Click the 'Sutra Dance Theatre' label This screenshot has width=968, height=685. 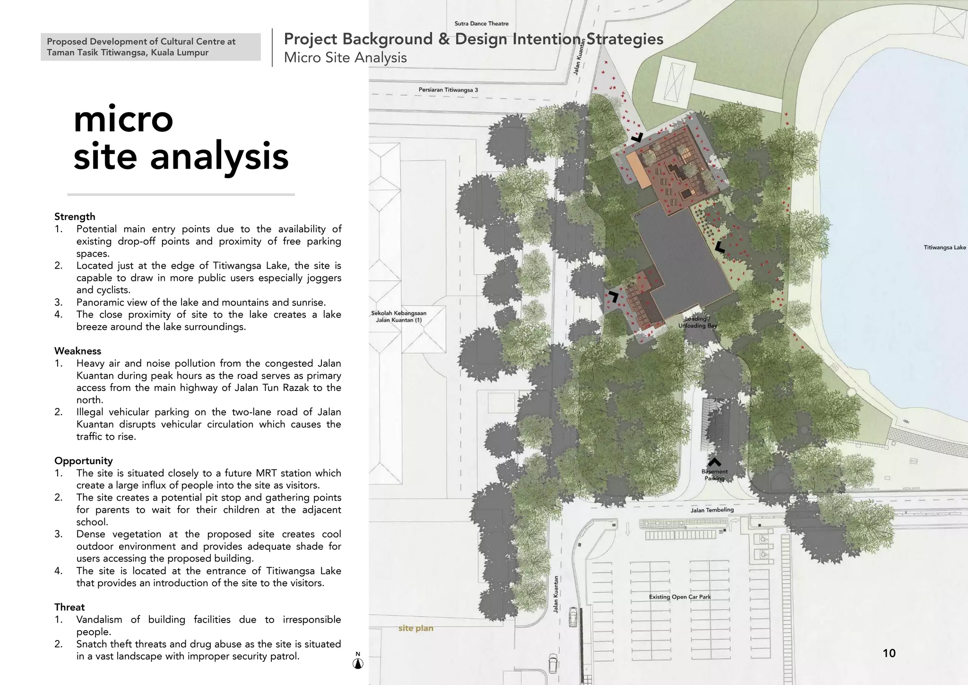[482, 23]
